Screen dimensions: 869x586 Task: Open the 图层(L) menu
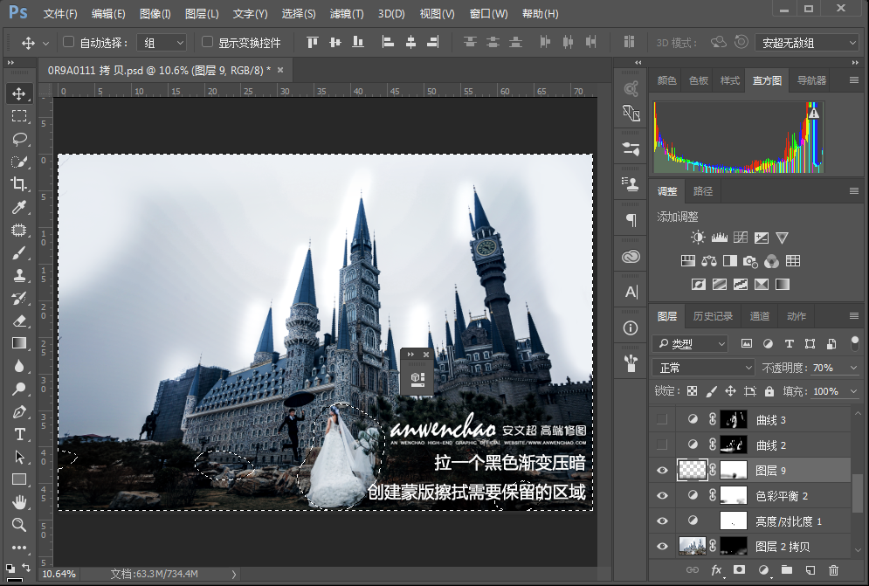[202, 14]
